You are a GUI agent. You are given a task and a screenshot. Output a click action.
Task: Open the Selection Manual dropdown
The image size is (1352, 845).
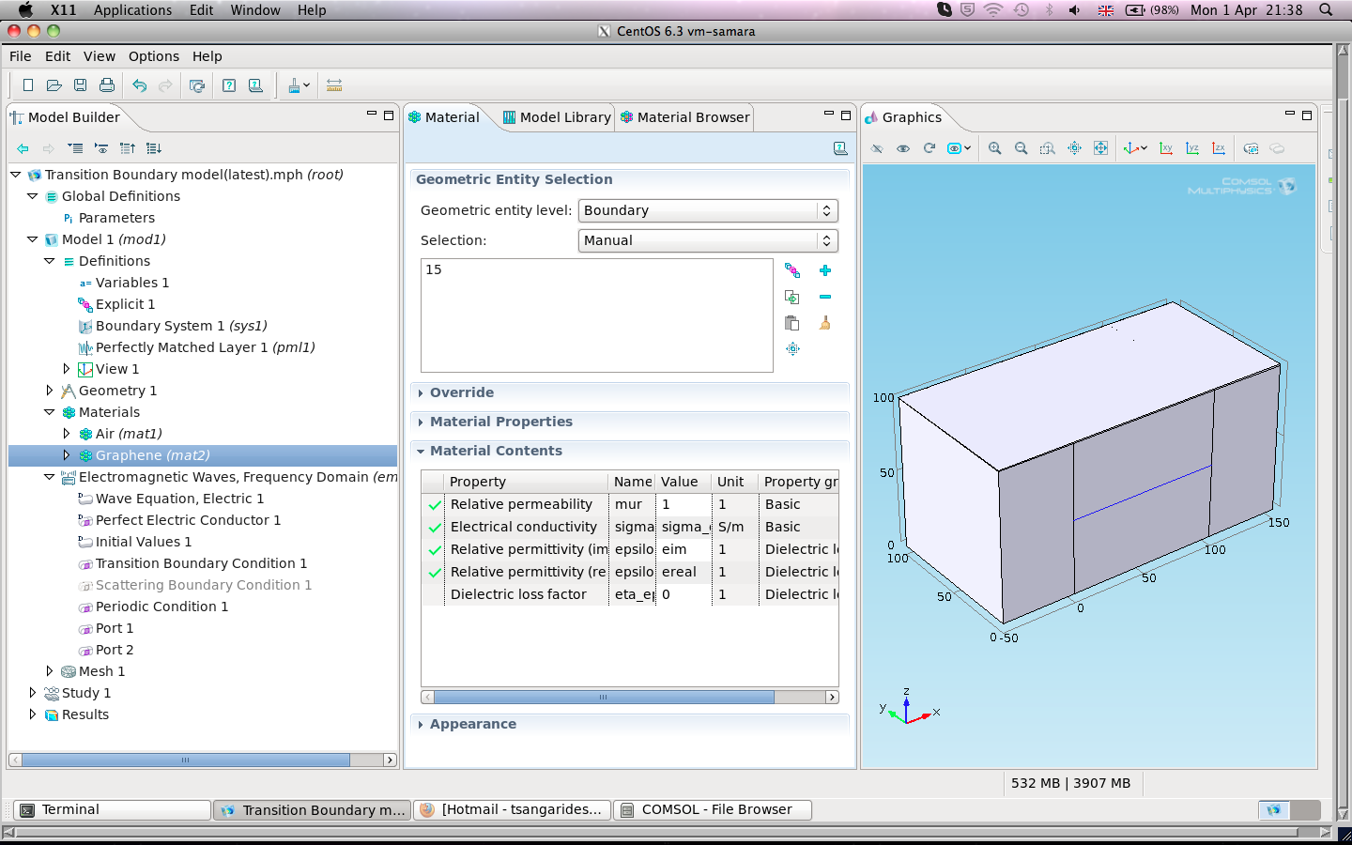click(708, 240)
